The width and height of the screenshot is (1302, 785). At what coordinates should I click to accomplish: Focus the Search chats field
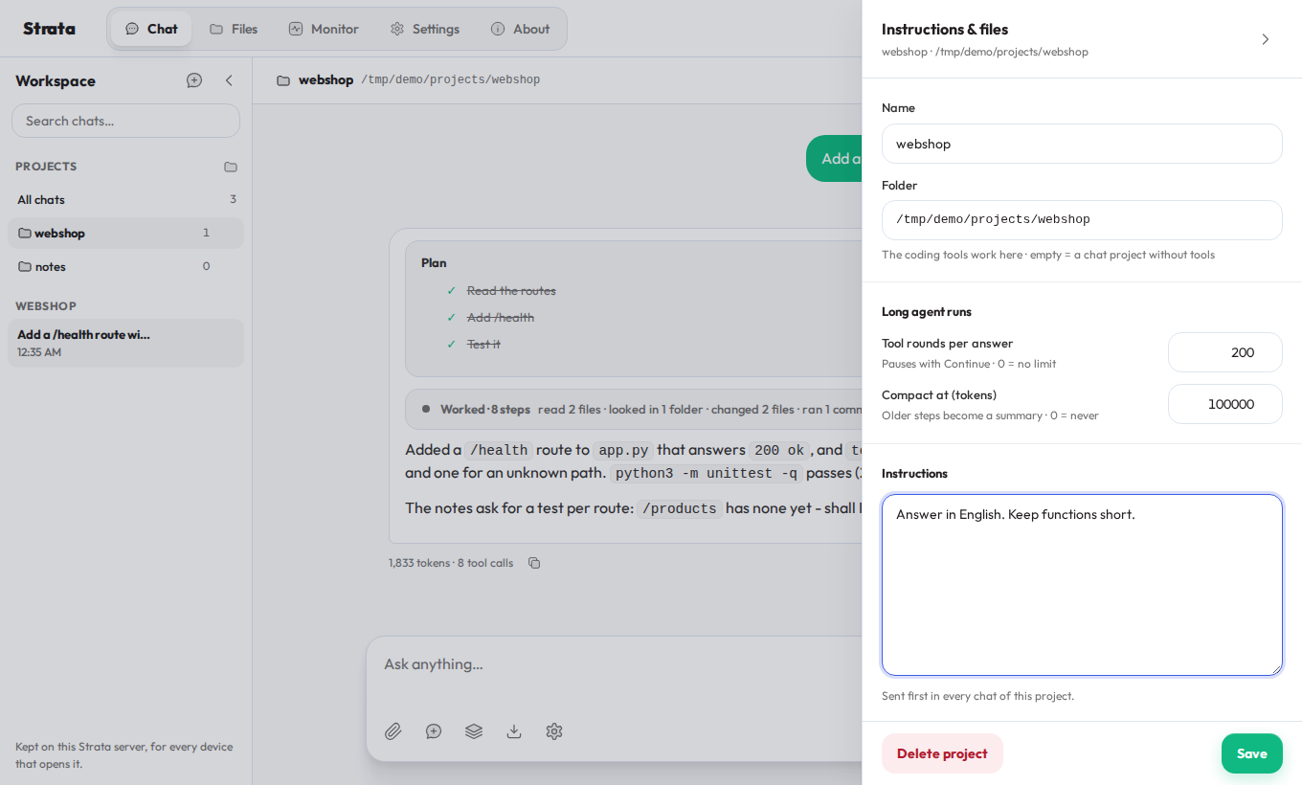pyautogui.click(x=125, y=121)
